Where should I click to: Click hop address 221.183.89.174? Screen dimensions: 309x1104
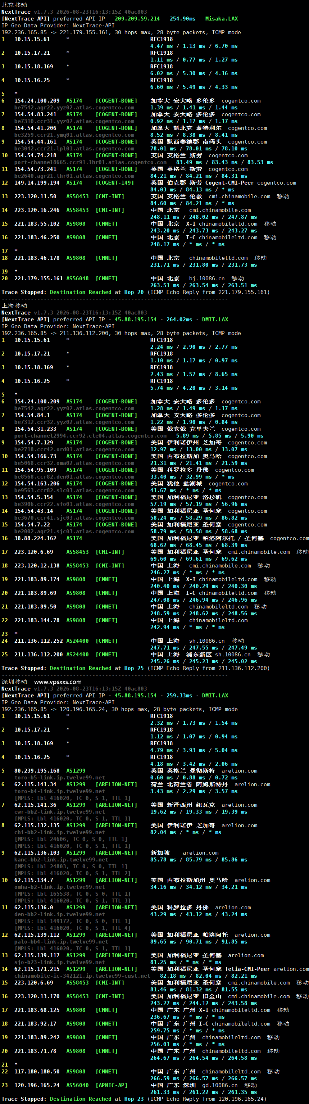coord(37,579)
